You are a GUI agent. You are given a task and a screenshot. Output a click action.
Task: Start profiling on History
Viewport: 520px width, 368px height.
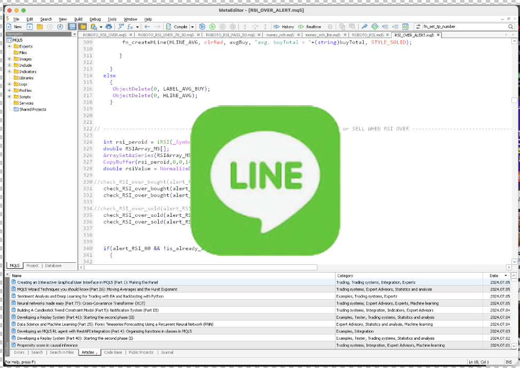[x=284, y=27]
